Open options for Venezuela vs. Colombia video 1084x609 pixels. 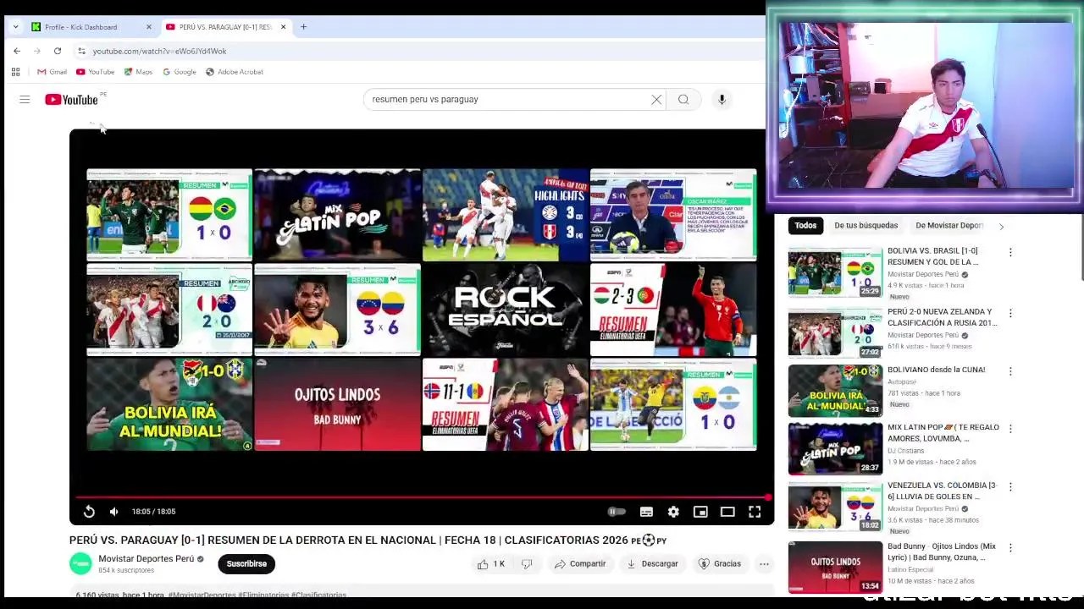(x=1010, y=487)
